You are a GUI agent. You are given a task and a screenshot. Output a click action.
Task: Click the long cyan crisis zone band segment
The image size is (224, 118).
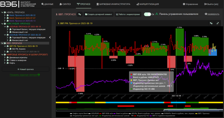(x=134, y=103)
